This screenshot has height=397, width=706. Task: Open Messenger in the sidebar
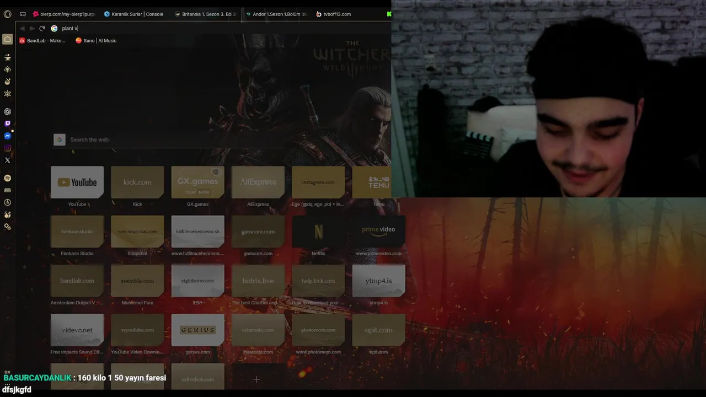click(x=7, y=136)
